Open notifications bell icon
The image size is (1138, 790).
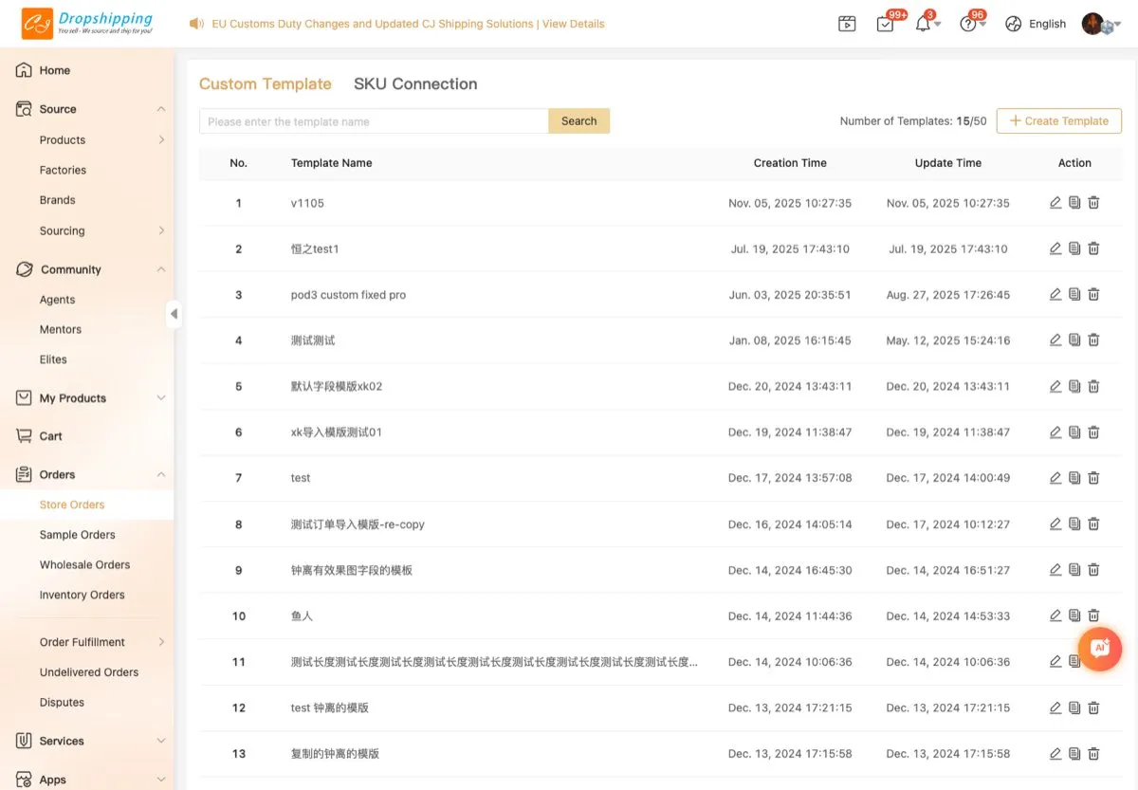(923, 25)
